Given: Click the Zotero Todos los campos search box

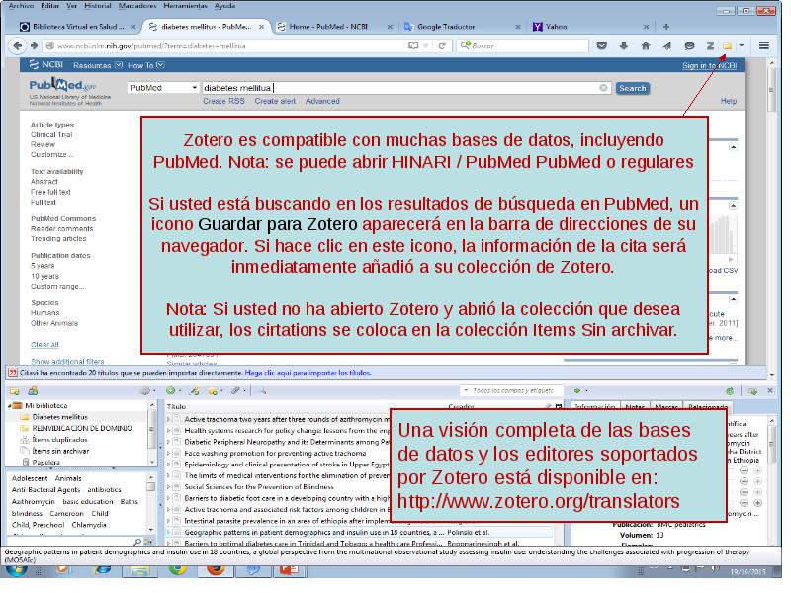Looking at the screenshot, I should [513, 390].
